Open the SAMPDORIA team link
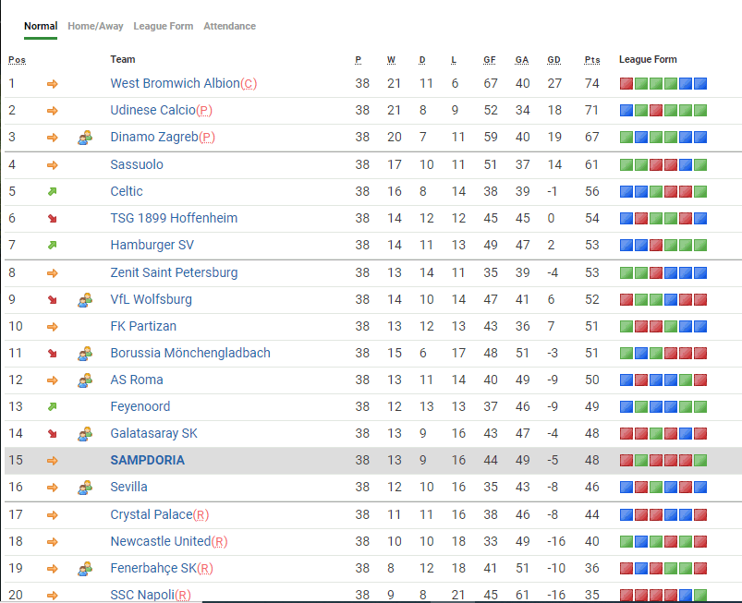This screenshot has height=603, width=742. (147, 460)
